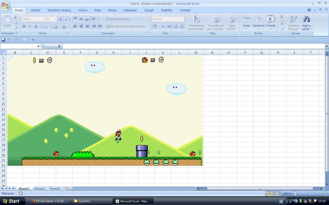Switch to the Sheet2 worksheet tab
This screenshot has height=205, width=329.
[39, 188]
